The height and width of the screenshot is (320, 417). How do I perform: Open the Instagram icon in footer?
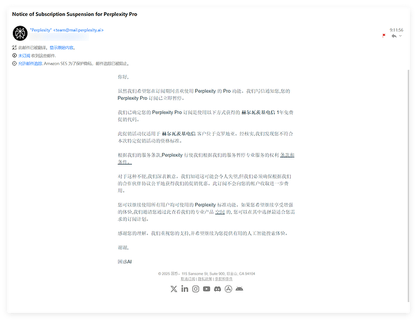196,289
